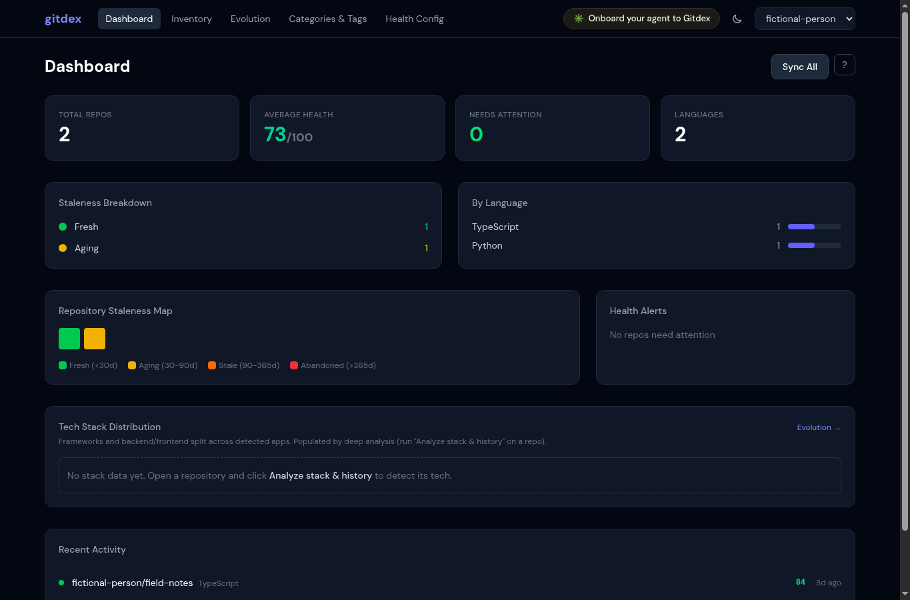Click the Languages count card
Viewport: 910px width, 600px height.
(758, 128)
